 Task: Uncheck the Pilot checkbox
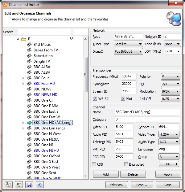pyautogui.click(x=123, y=99)
